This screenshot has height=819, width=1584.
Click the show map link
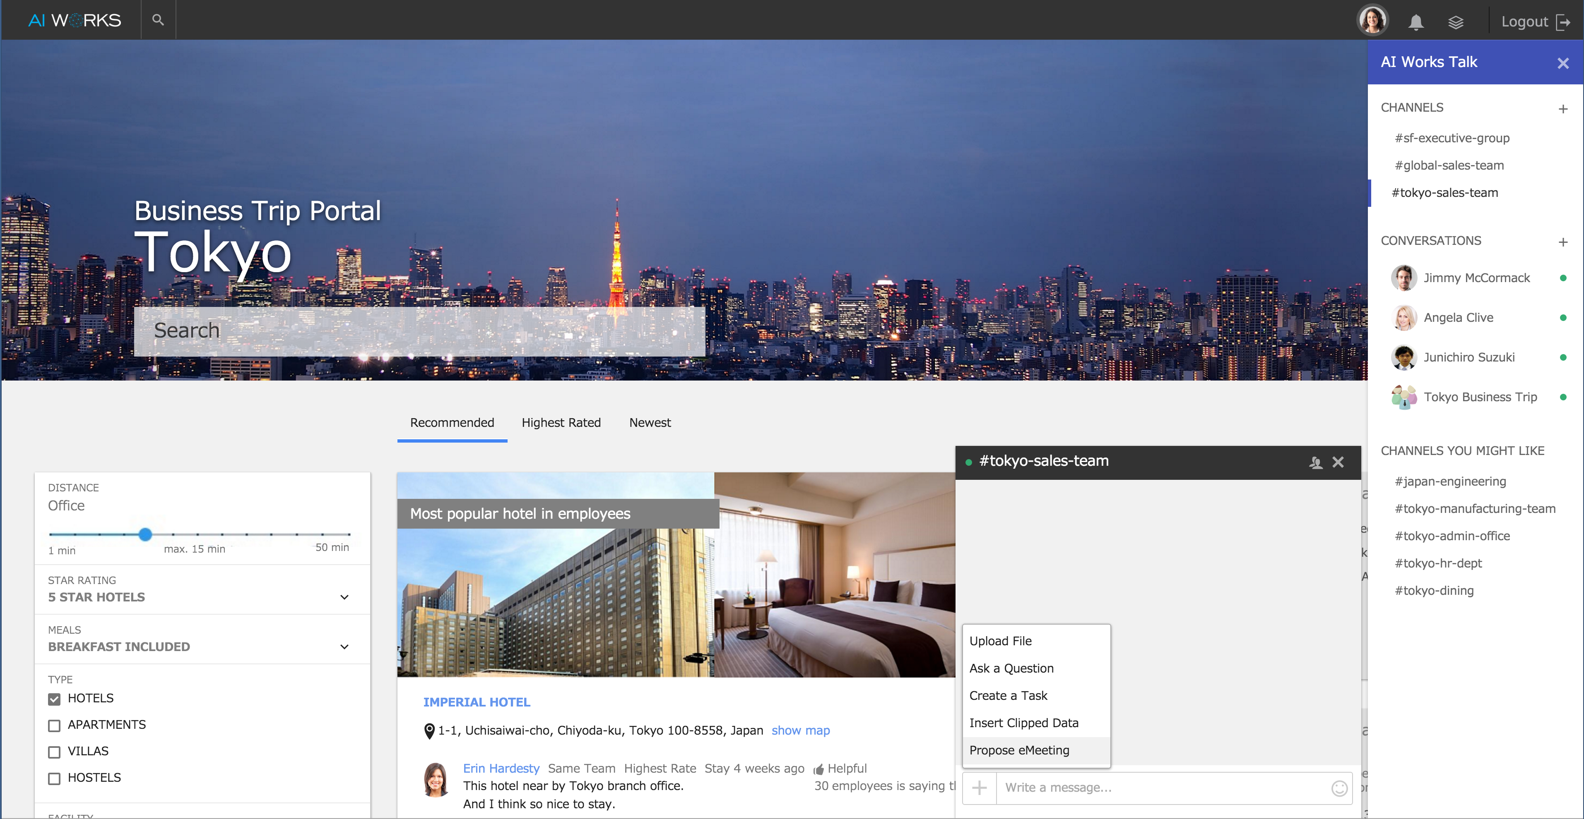point(800,730)
